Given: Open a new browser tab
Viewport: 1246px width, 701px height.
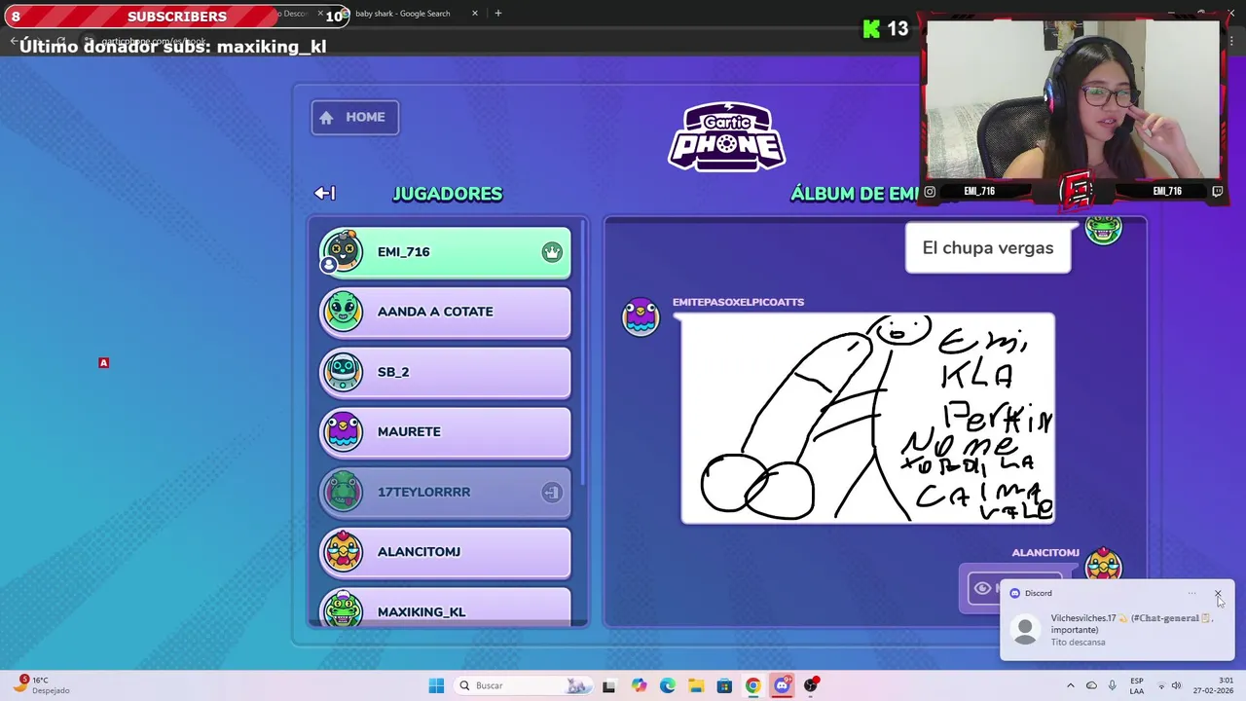Looking at the screenshot, I should pos(497,14).
